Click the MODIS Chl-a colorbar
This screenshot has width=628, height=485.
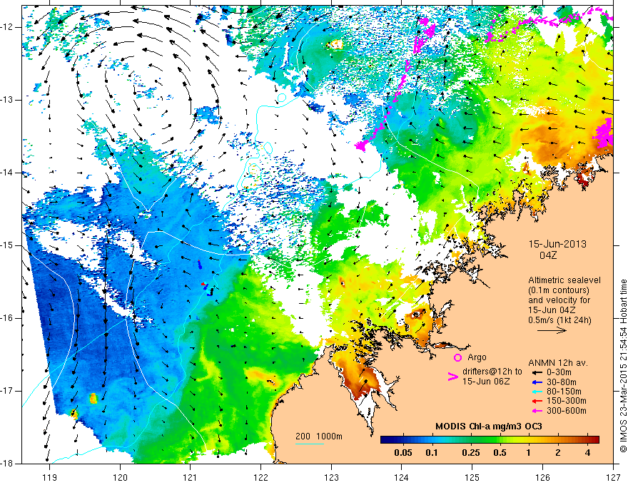(x=490, y=440)
